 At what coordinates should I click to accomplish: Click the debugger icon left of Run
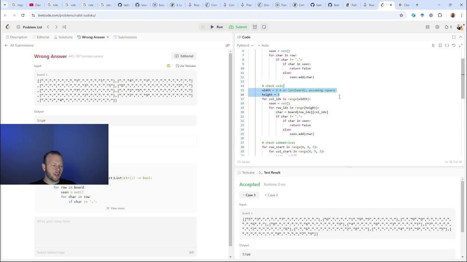pos(203,27)
